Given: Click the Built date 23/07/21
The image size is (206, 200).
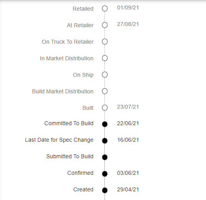Looking at the screenshot, I should [x=128, y=107].
